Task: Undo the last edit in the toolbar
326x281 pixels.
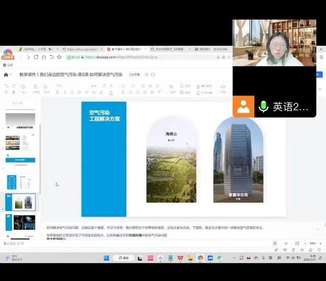Action: tap(7, 86)
